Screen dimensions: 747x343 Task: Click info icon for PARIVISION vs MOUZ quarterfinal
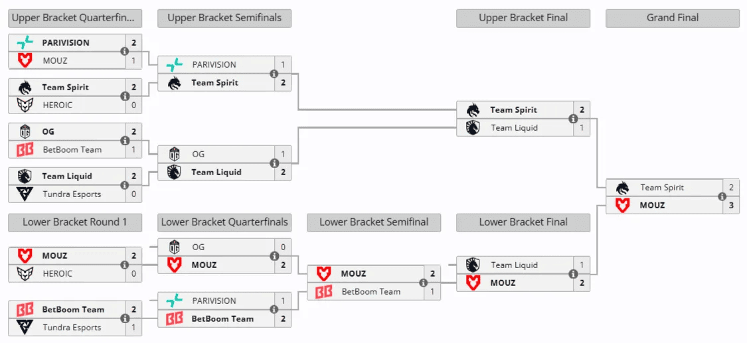pyautogui.click(x=124, y=52)
